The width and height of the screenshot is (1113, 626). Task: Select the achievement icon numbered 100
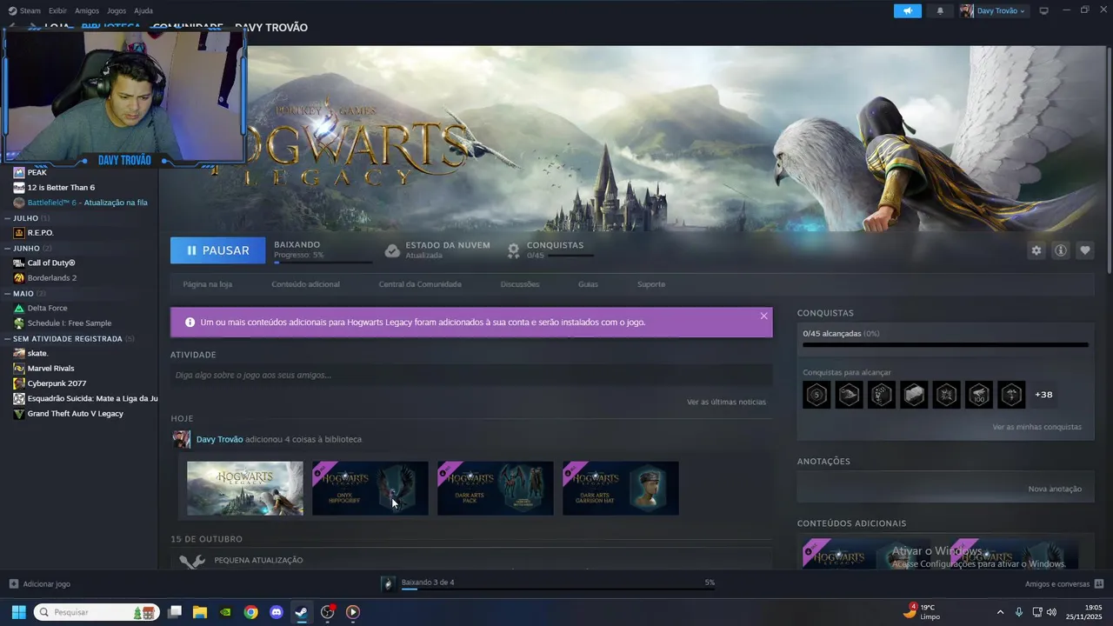[979, 395]
